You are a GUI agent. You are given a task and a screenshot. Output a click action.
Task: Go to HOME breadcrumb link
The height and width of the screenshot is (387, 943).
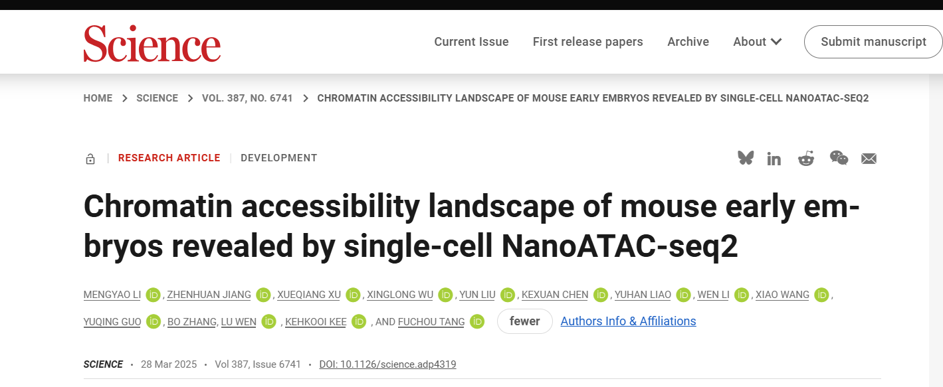click(98, 98)
